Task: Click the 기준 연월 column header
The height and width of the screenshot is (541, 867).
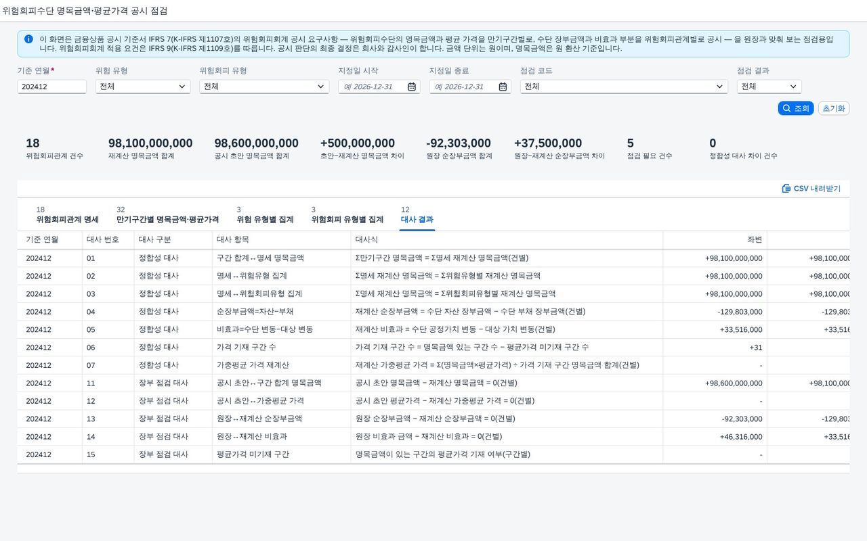Action: (49, 240)
